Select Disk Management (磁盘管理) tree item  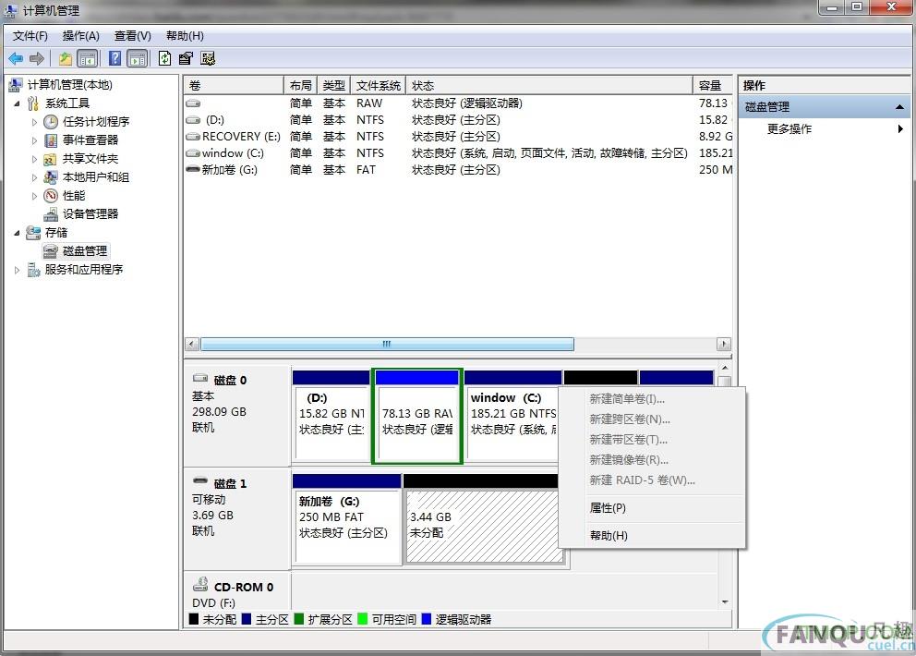(85, 251)
